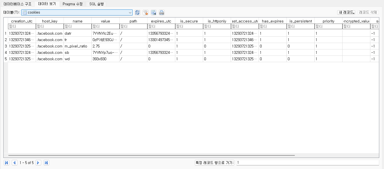Select the 'datr' name cell
384x169 pixels.
coord(77,33)
